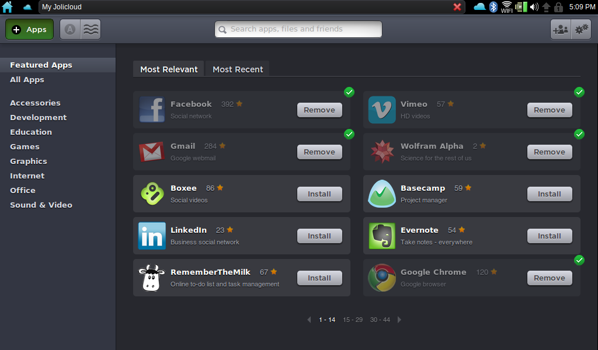
Task: Switch to the Most Recent tab
Action: [238, 69]
